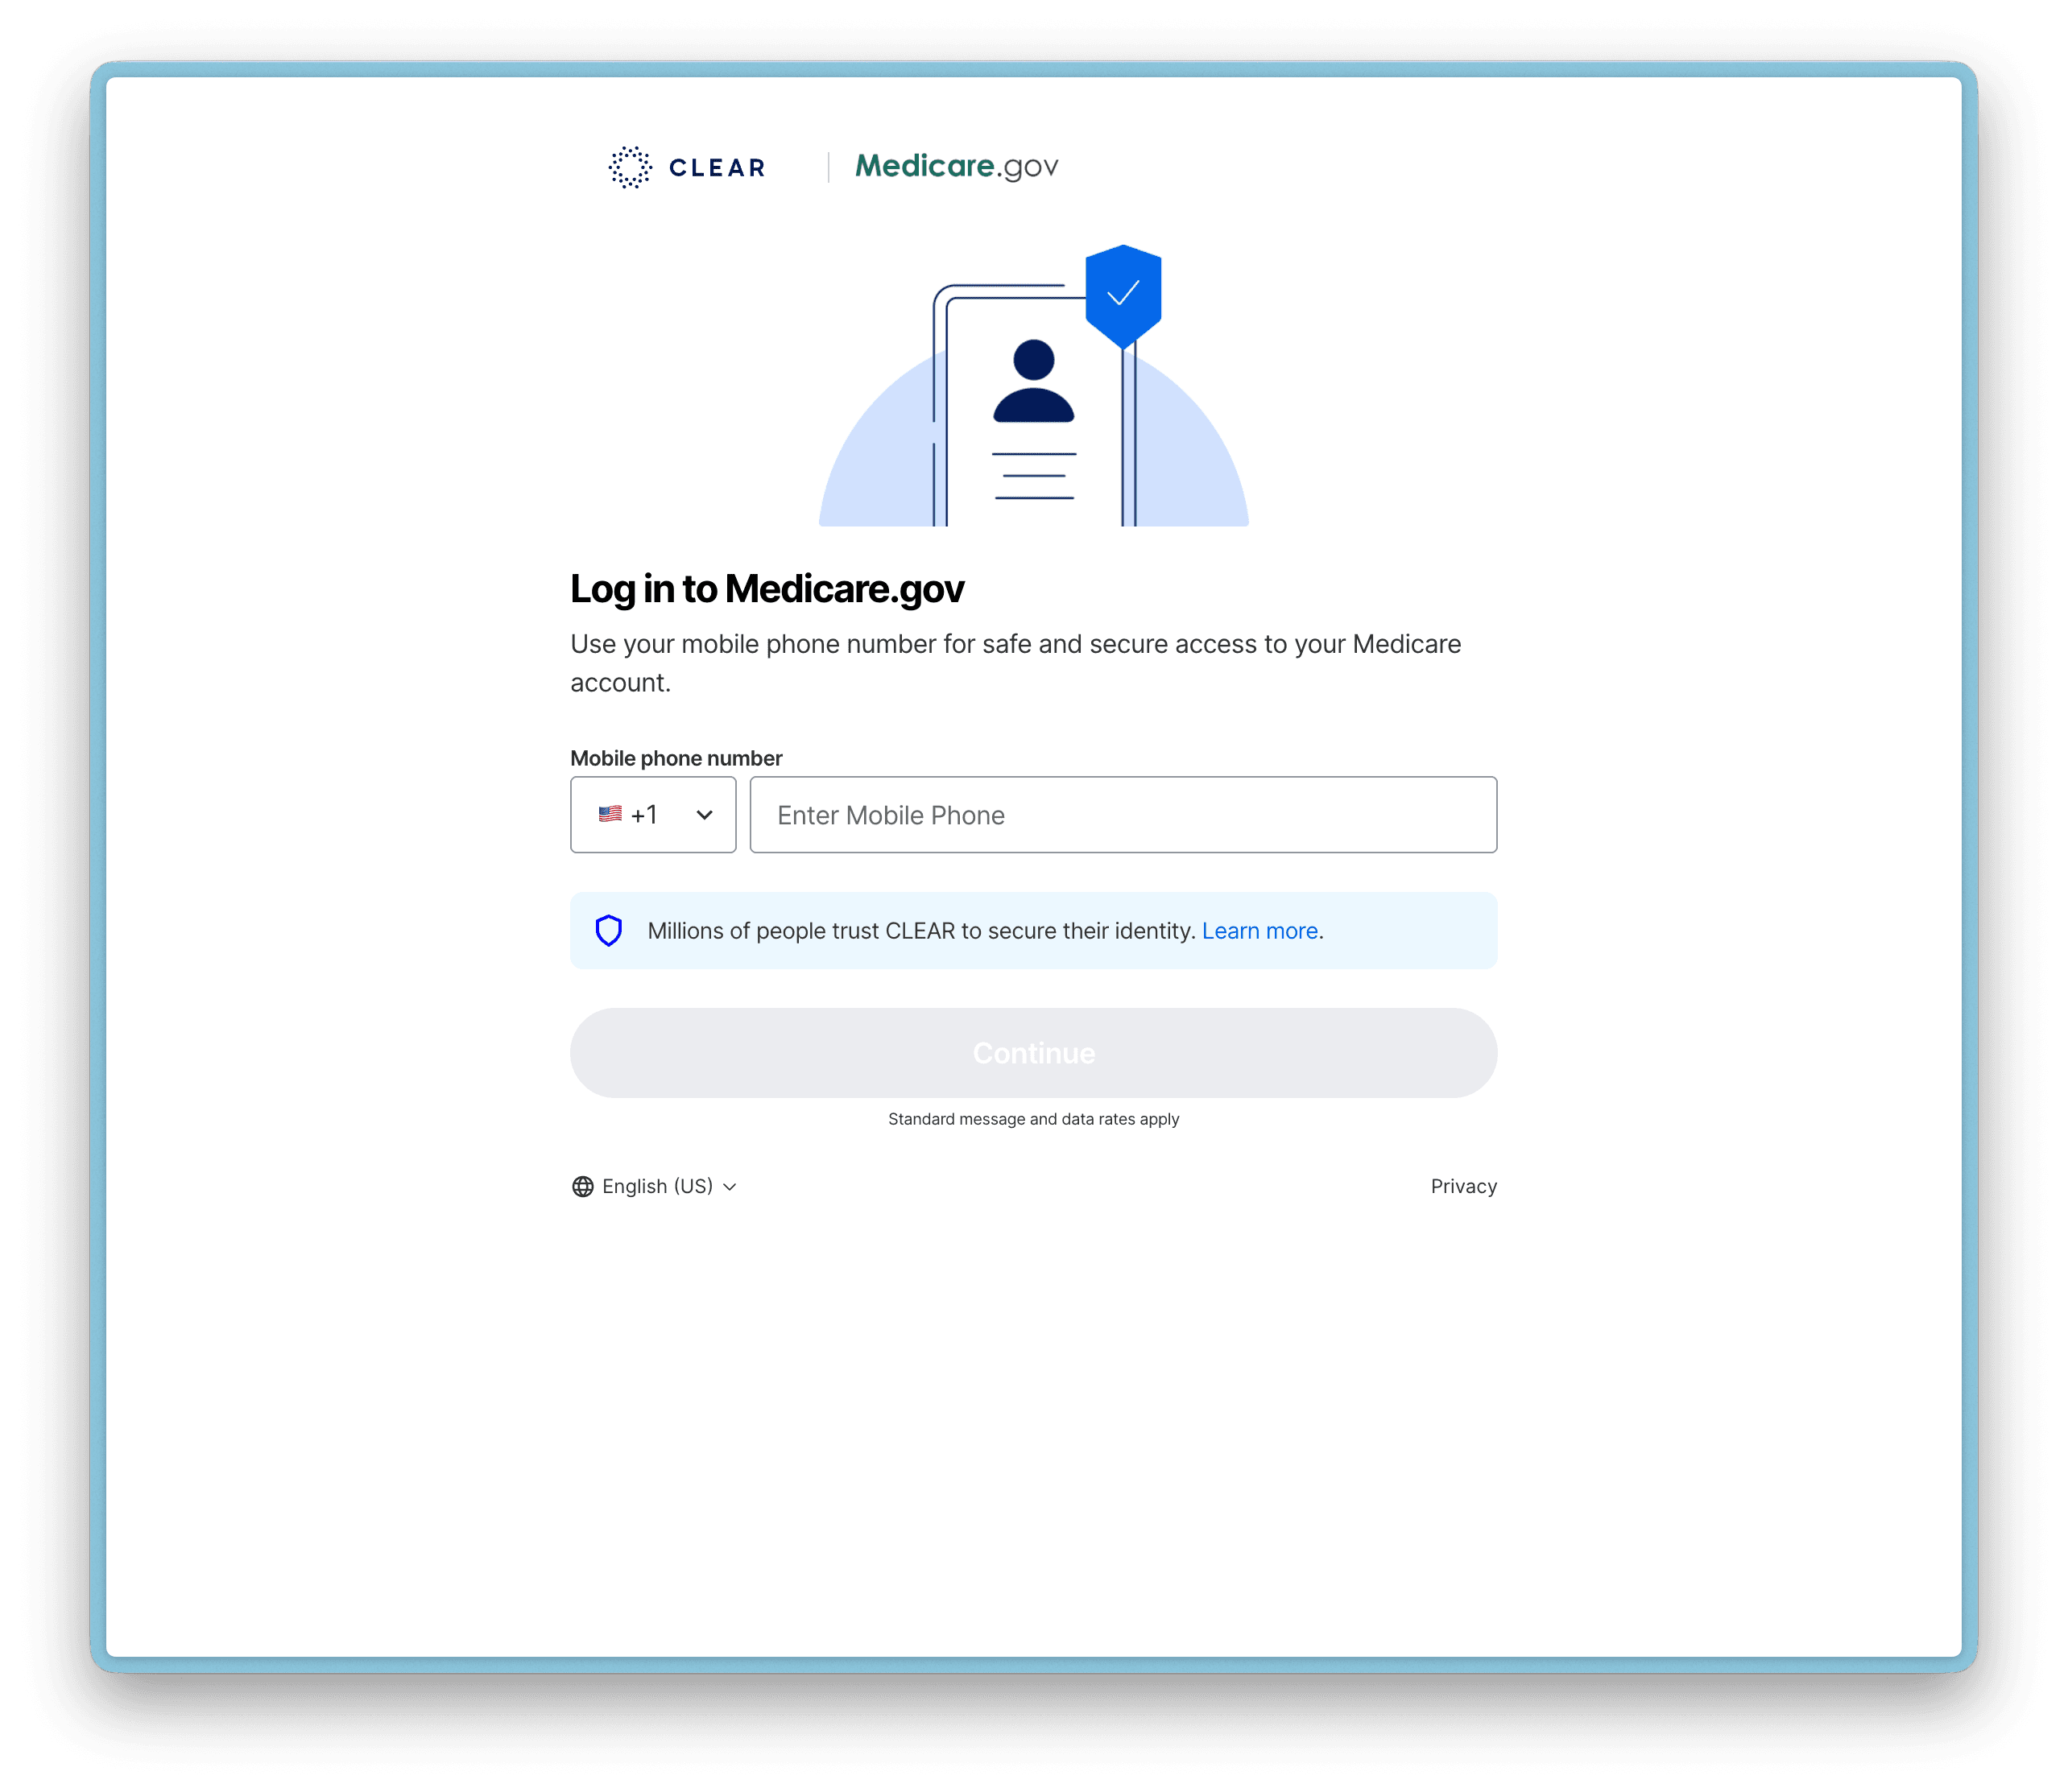2068x1792 pixels.
Task: Click the Medicare.gov logo
Action: 955,165
